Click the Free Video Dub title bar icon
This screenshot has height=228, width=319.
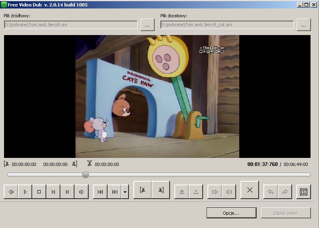coord(4,5)
